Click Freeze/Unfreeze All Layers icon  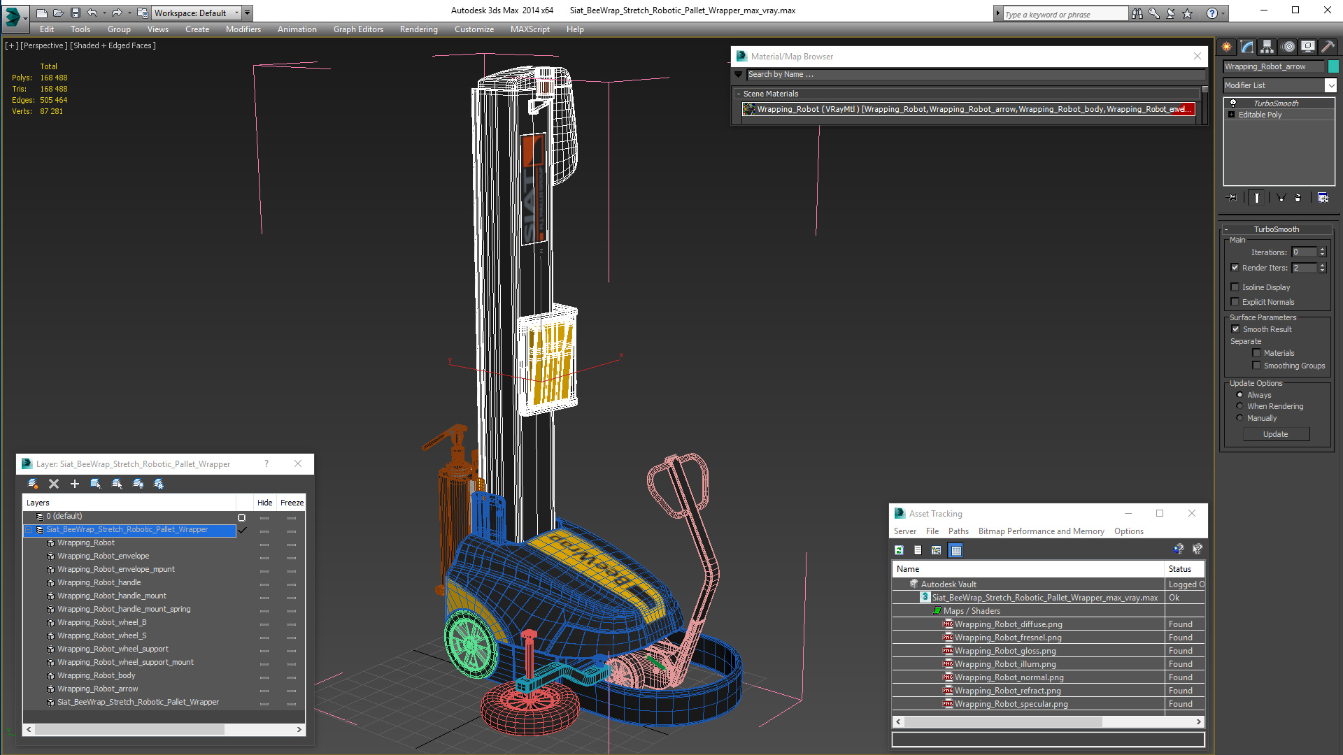[159, 484]
